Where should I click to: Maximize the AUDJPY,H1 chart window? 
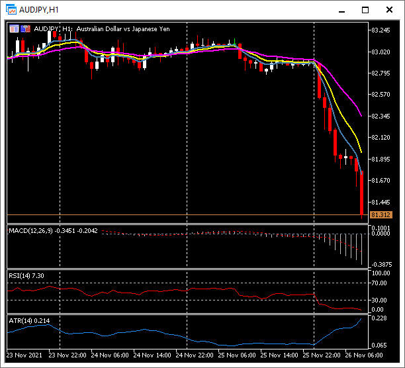(x=365, y=10)
